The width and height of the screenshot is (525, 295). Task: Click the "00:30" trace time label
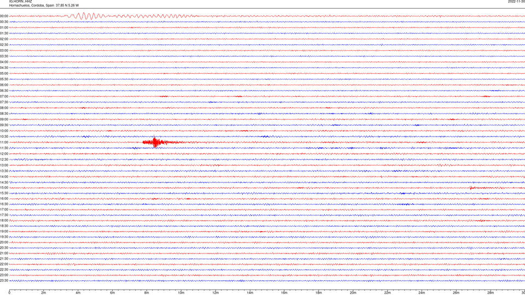coord(4,22)
